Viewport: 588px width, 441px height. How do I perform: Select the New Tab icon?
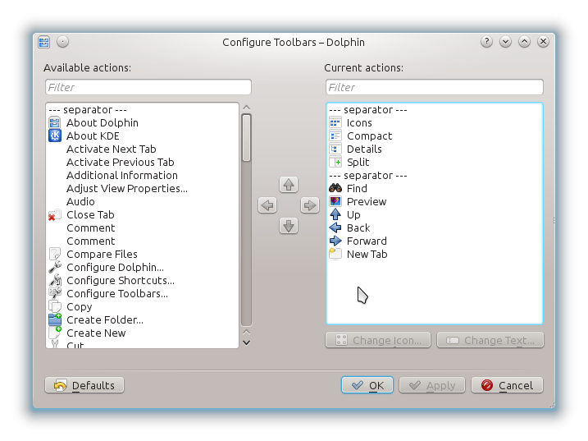[335, 254]
